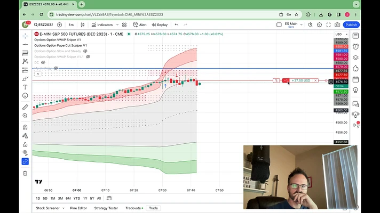Close the position with the X button
This screenshot has width=380, height=213.
(x=315, y=80)
